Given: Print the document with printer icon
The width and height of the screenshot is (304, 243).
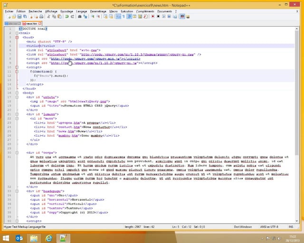Looking at the screenshot, I should [41, 17].
